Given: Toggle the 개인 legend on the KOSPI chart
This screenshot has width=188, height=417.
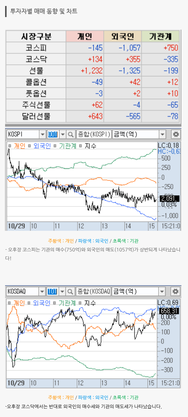Looking at the screenshot, I should pos(18,146).
